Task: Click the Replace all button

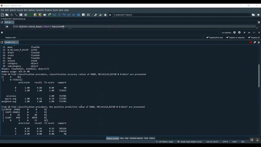Action: pyautogui.click(x=254, y=38)
